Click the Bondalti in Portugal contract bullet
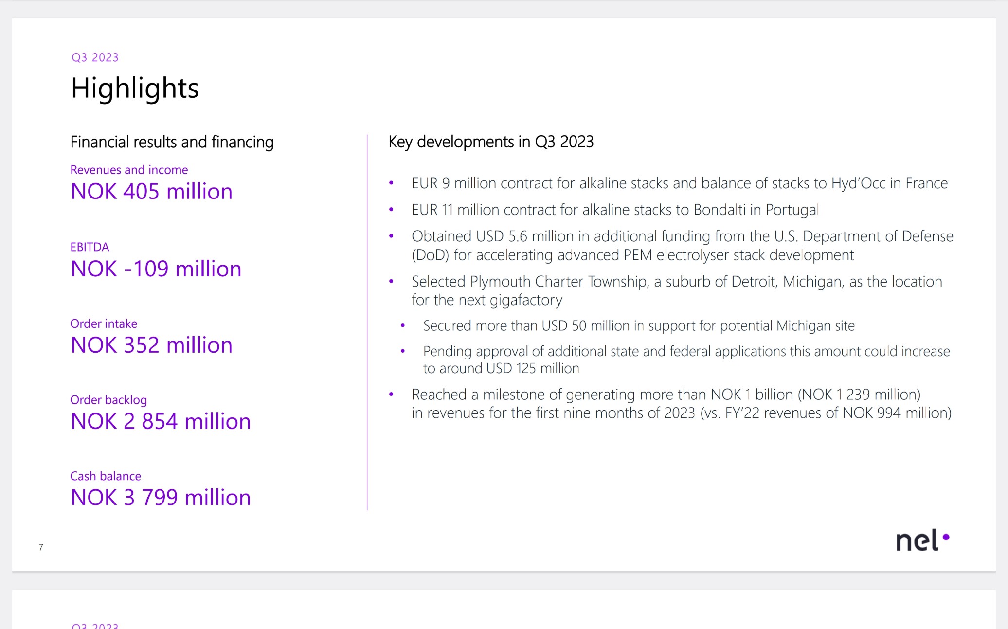 coord(615,210)
